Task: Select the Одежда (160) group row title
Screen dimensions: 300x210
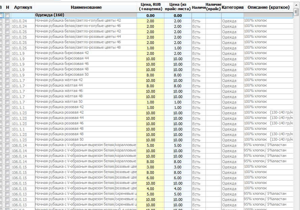Action: (50, 15)
